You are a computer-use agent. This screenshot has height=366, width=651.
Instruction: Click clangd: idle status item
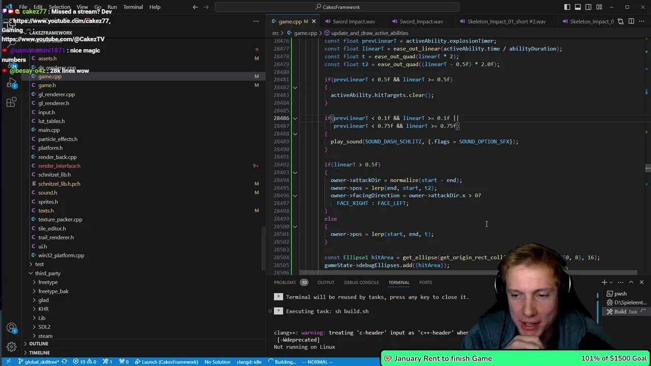(249, 362)
